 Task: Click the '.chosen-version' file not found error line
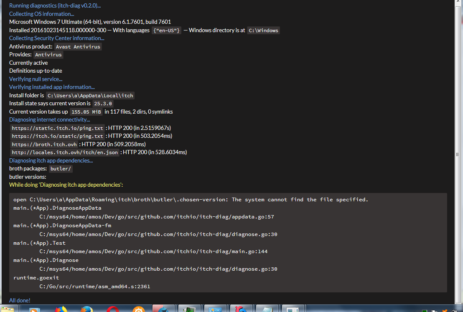(191, 200)
